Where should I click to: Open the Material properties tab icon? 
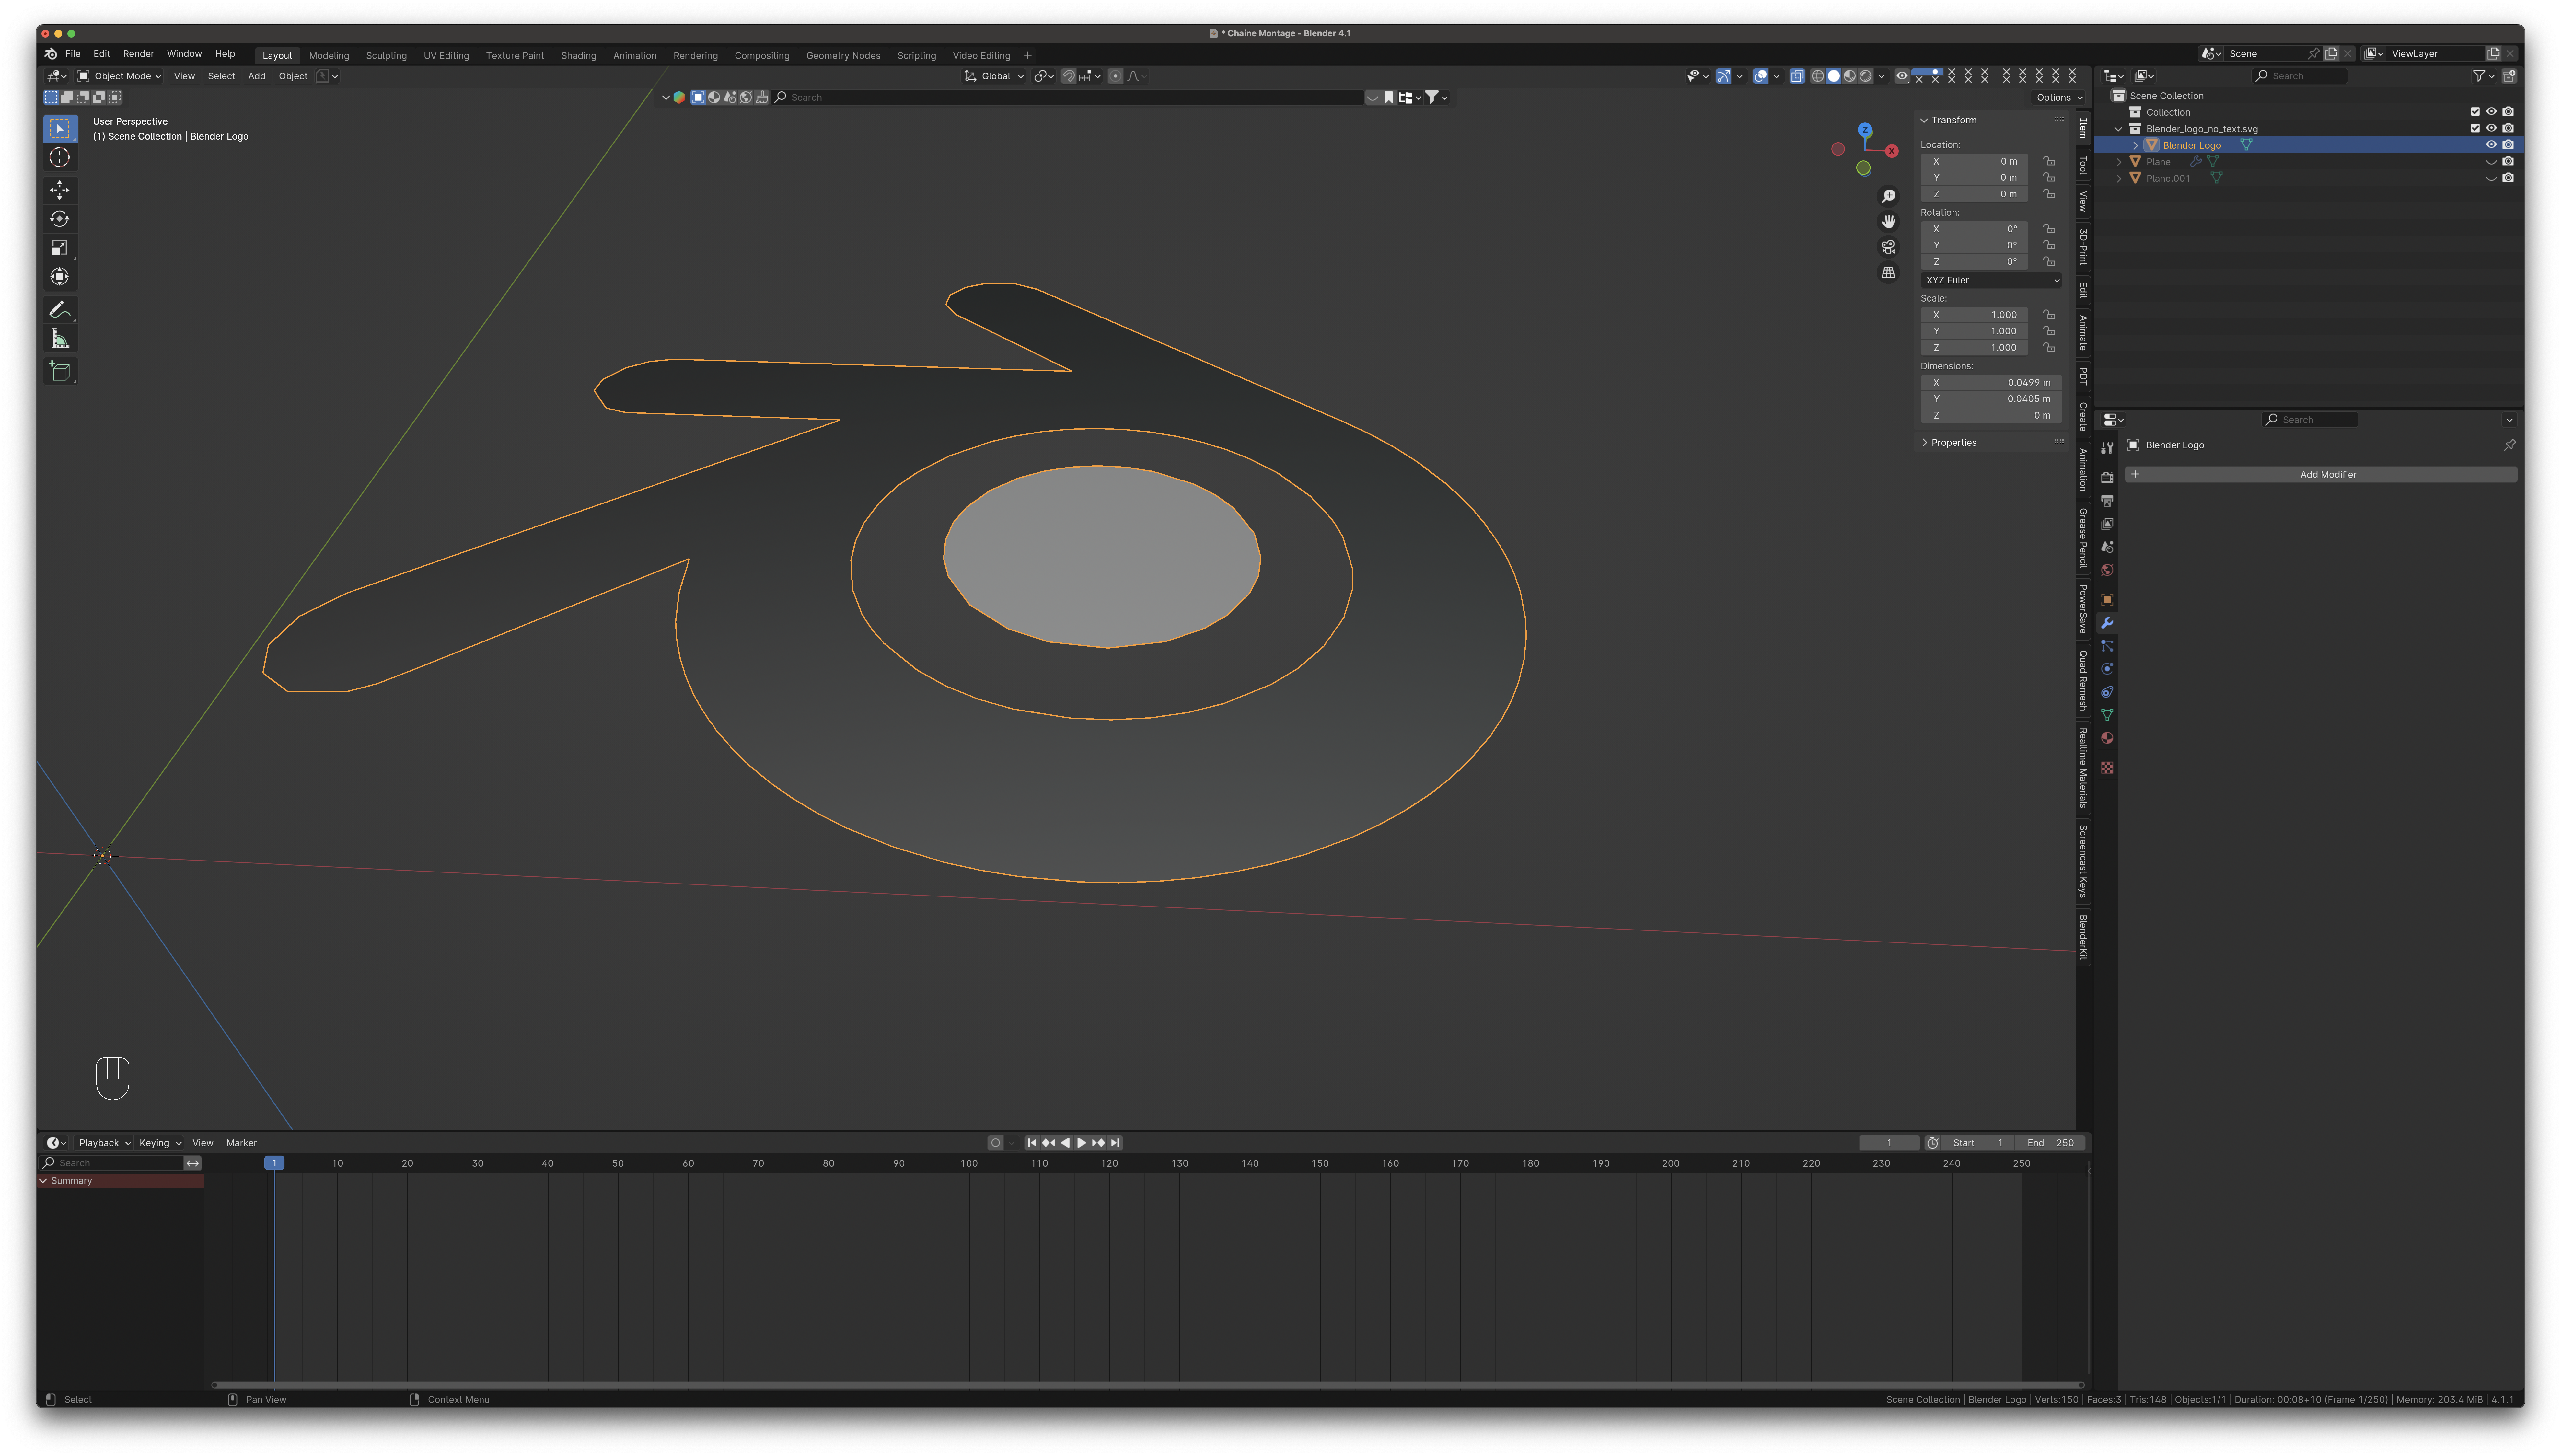click(2107, 738)
